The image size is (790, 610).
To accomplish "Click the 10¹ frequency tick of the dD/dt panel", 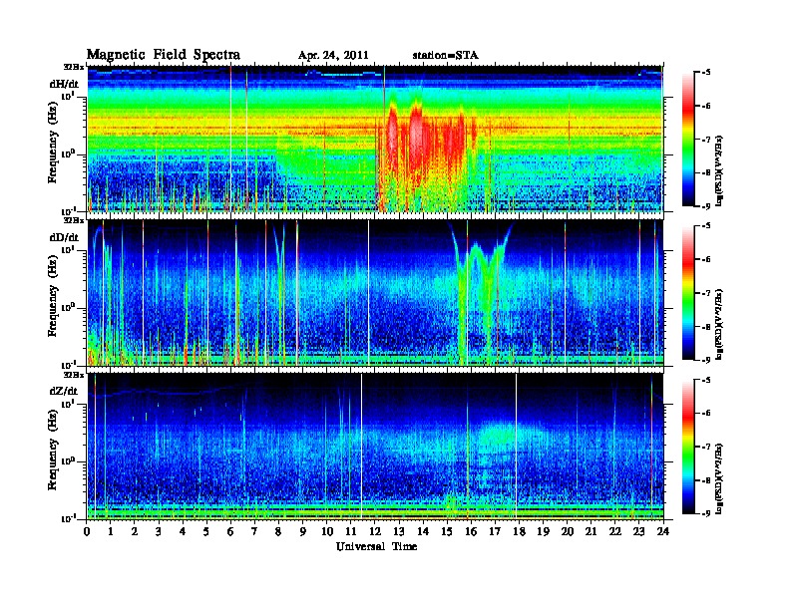I will tap(69, 249).
